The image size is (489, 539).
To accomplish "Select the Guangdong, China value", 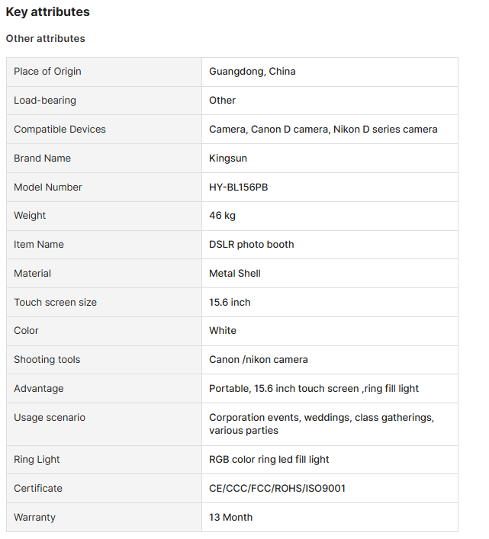I will coord(252,72).
